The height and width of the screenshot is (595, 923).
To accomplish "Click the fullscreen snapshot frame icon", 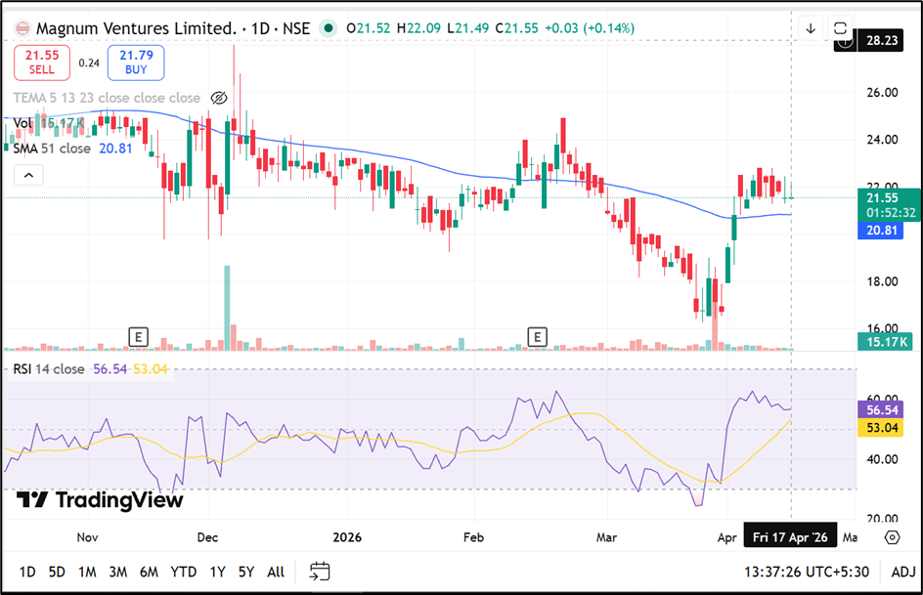I will pos(839,28).
